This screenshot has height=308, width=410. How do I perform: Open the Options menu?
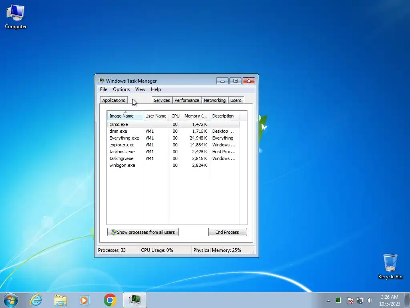click(x=121, y=89)
